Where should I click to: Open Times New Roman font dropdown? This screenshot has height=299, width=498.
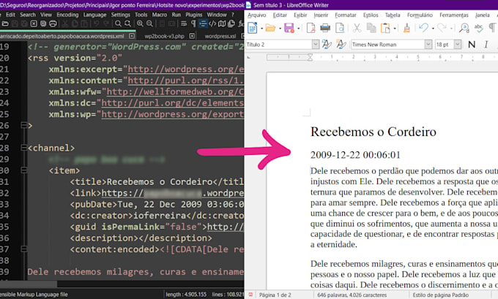pyautogui.click(x=428, y=45)
